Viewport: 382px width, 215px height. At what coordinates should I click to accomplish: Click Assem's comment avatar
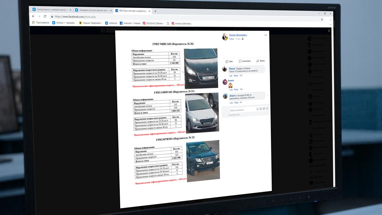coord(224,82)
